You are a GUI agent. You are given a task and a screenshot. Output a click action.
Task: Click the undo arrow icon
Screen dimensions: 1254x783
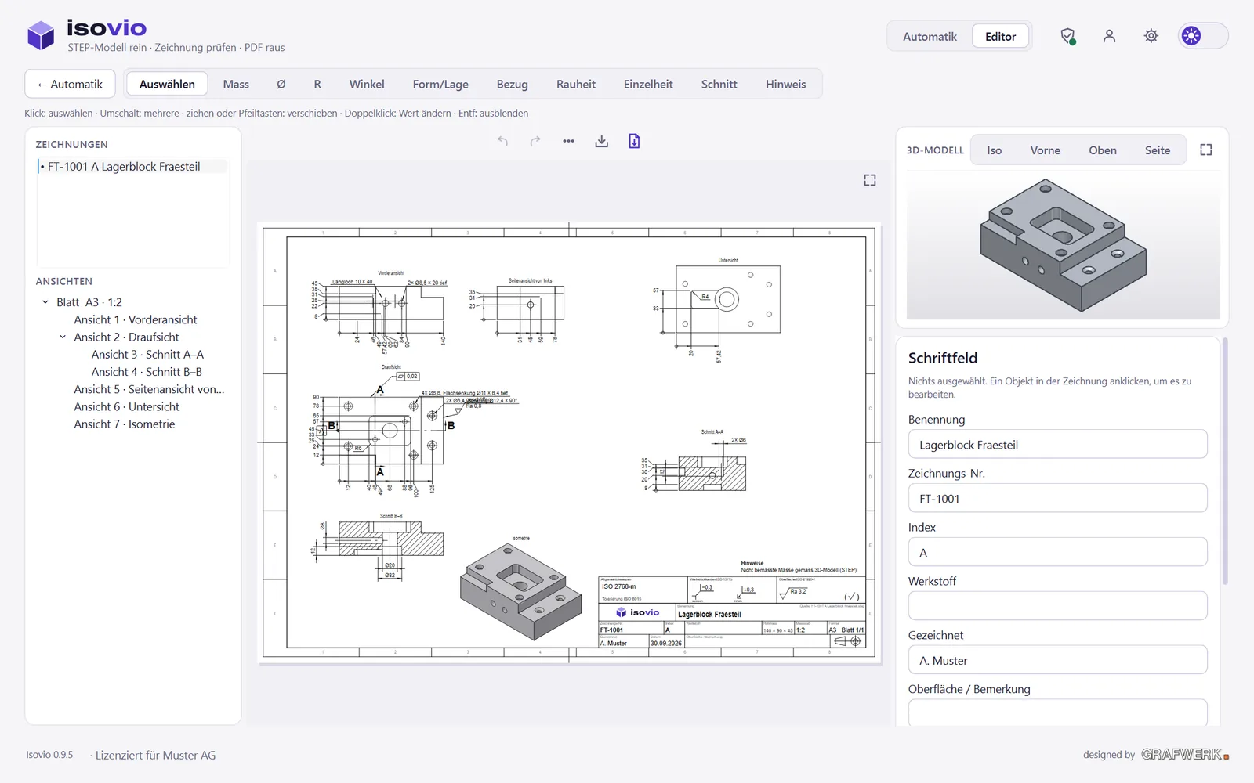pyautogui.click(x=502, y=141)
